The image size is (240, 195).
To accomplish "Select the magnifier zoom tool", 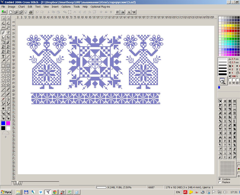I will click(x=8, y=28).
